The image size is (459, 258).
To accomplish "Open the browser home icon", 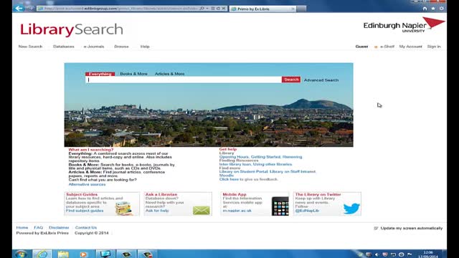I will coord(425,9).
